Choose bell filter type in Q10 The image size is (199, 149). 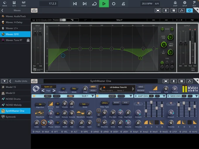tap(162, 63)
